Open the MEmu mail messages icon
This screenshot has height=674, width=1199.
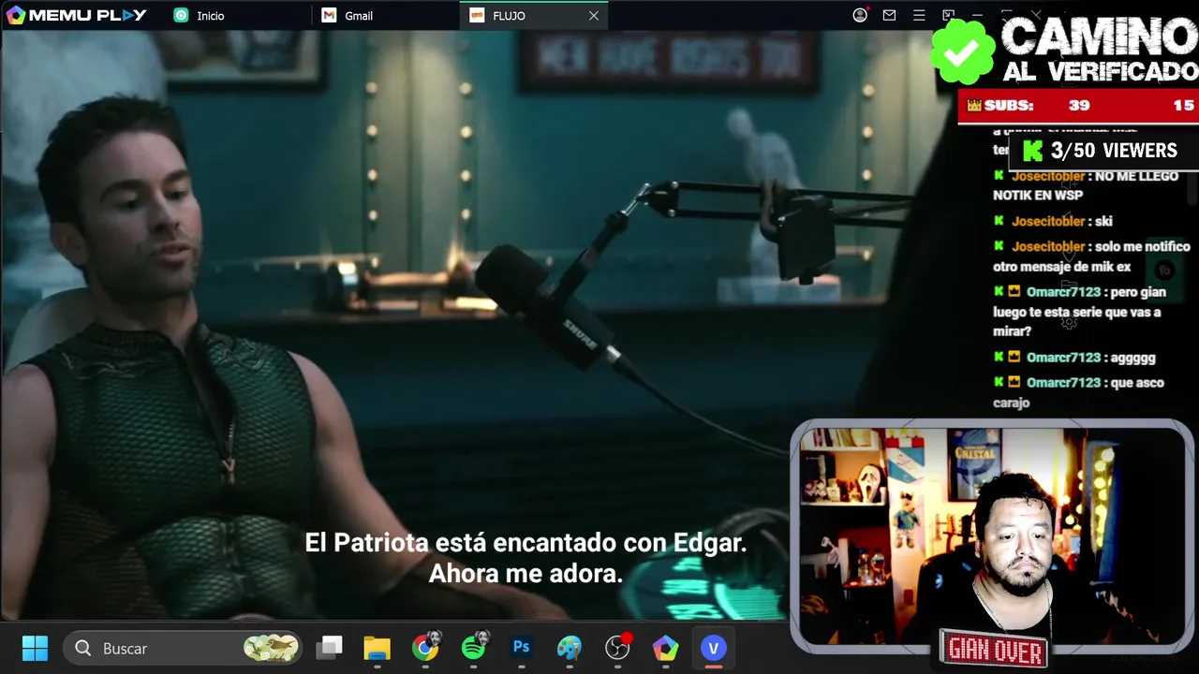pyautogui.click(x=889, y=15)
